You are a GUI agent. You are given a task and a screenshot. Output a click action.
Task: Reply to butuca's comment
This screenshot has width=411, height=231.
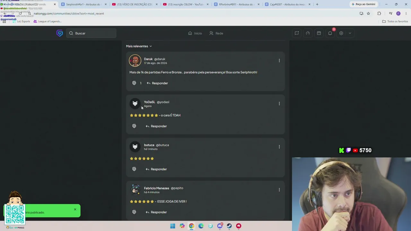coord(156,169)
